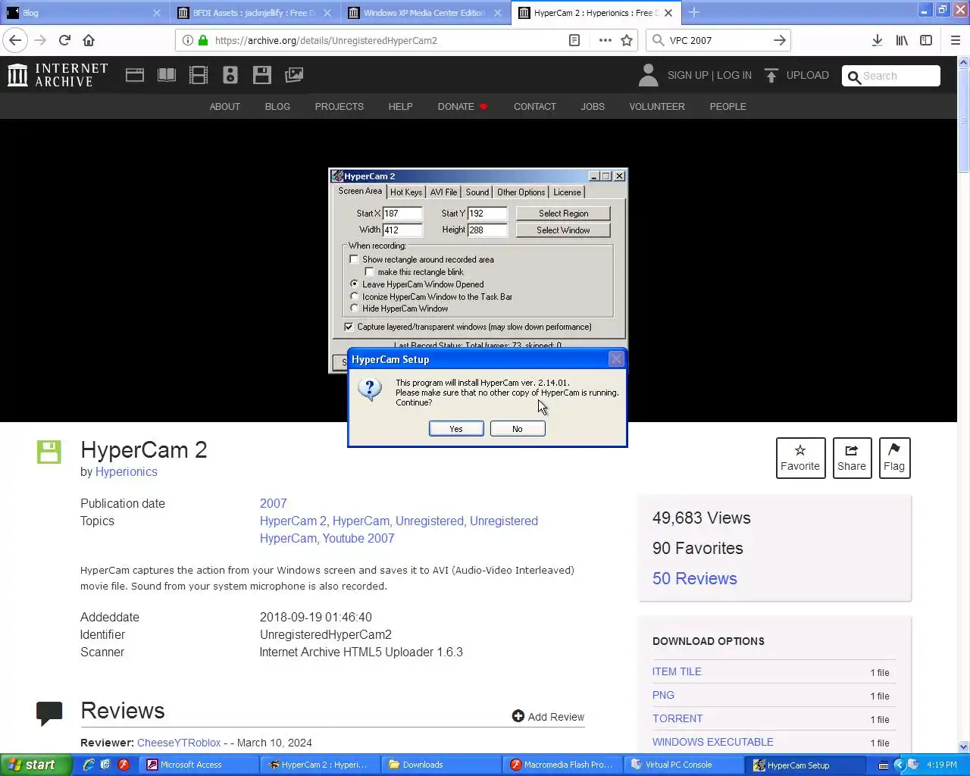Select Iconize HyperCam Window to Task Bar
Image resolution: width=970 pixels, height=776 pixels.
click(x=354, y=296)
